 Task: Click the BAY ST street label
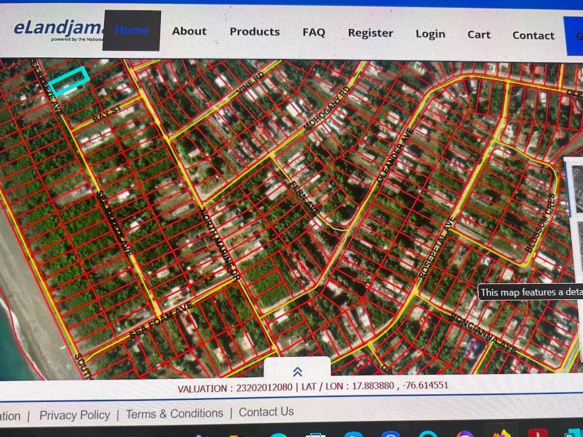pyautogui.click(x=107, y=114)
